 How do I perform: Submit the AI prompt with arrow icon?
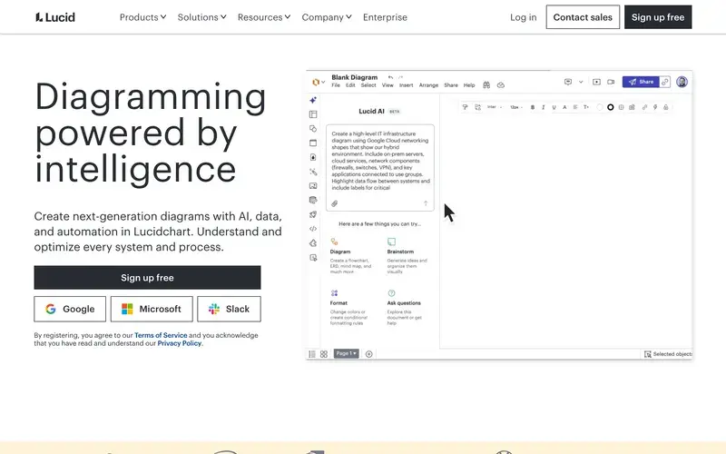point(426,203)
